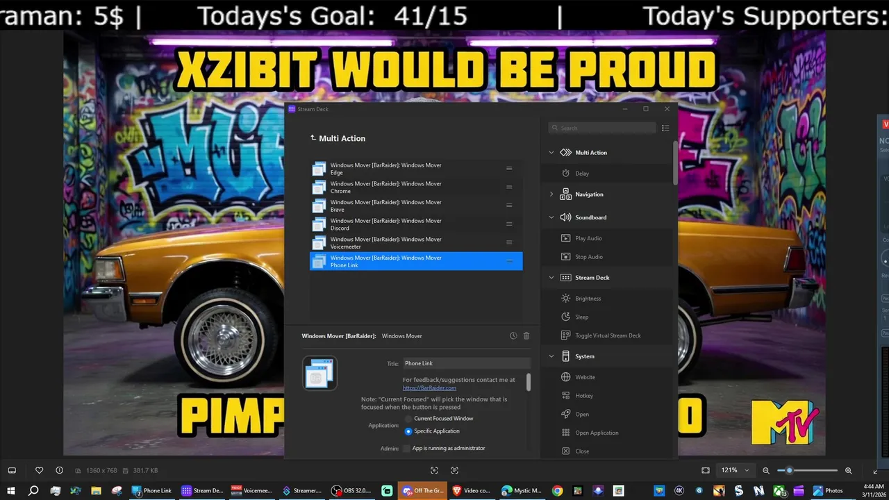Switch to Voicemeeter on the taskbar
Screen dimensions: 889x500
[252, 490]
